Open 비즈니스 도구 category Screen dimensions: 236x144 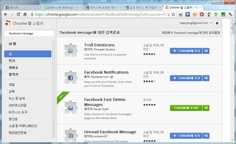point(18,112)
